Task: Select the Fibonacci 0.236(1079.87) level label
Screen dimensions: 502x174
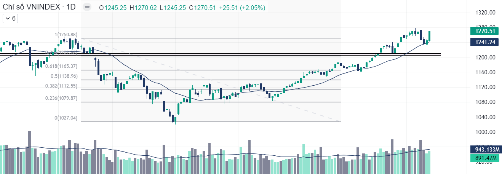Action: click(x=62, y=98)
